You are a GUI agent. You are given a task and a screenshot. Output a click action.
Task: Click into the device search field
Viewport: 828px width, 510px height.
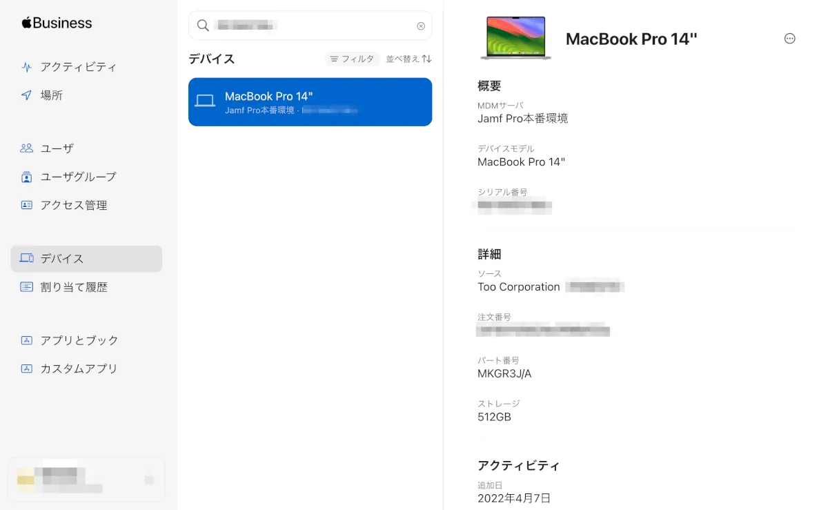310,26
